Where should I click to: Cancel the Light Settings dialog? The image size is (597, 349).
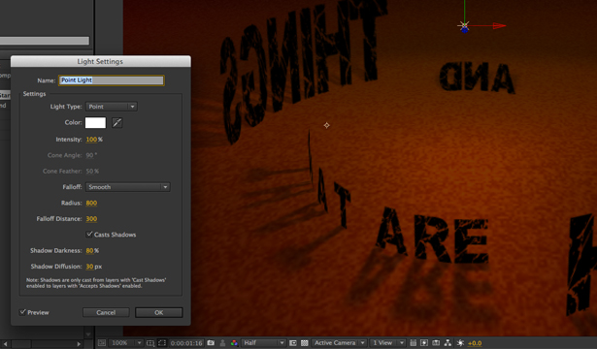pyautogui.click(x=106, y=312)
